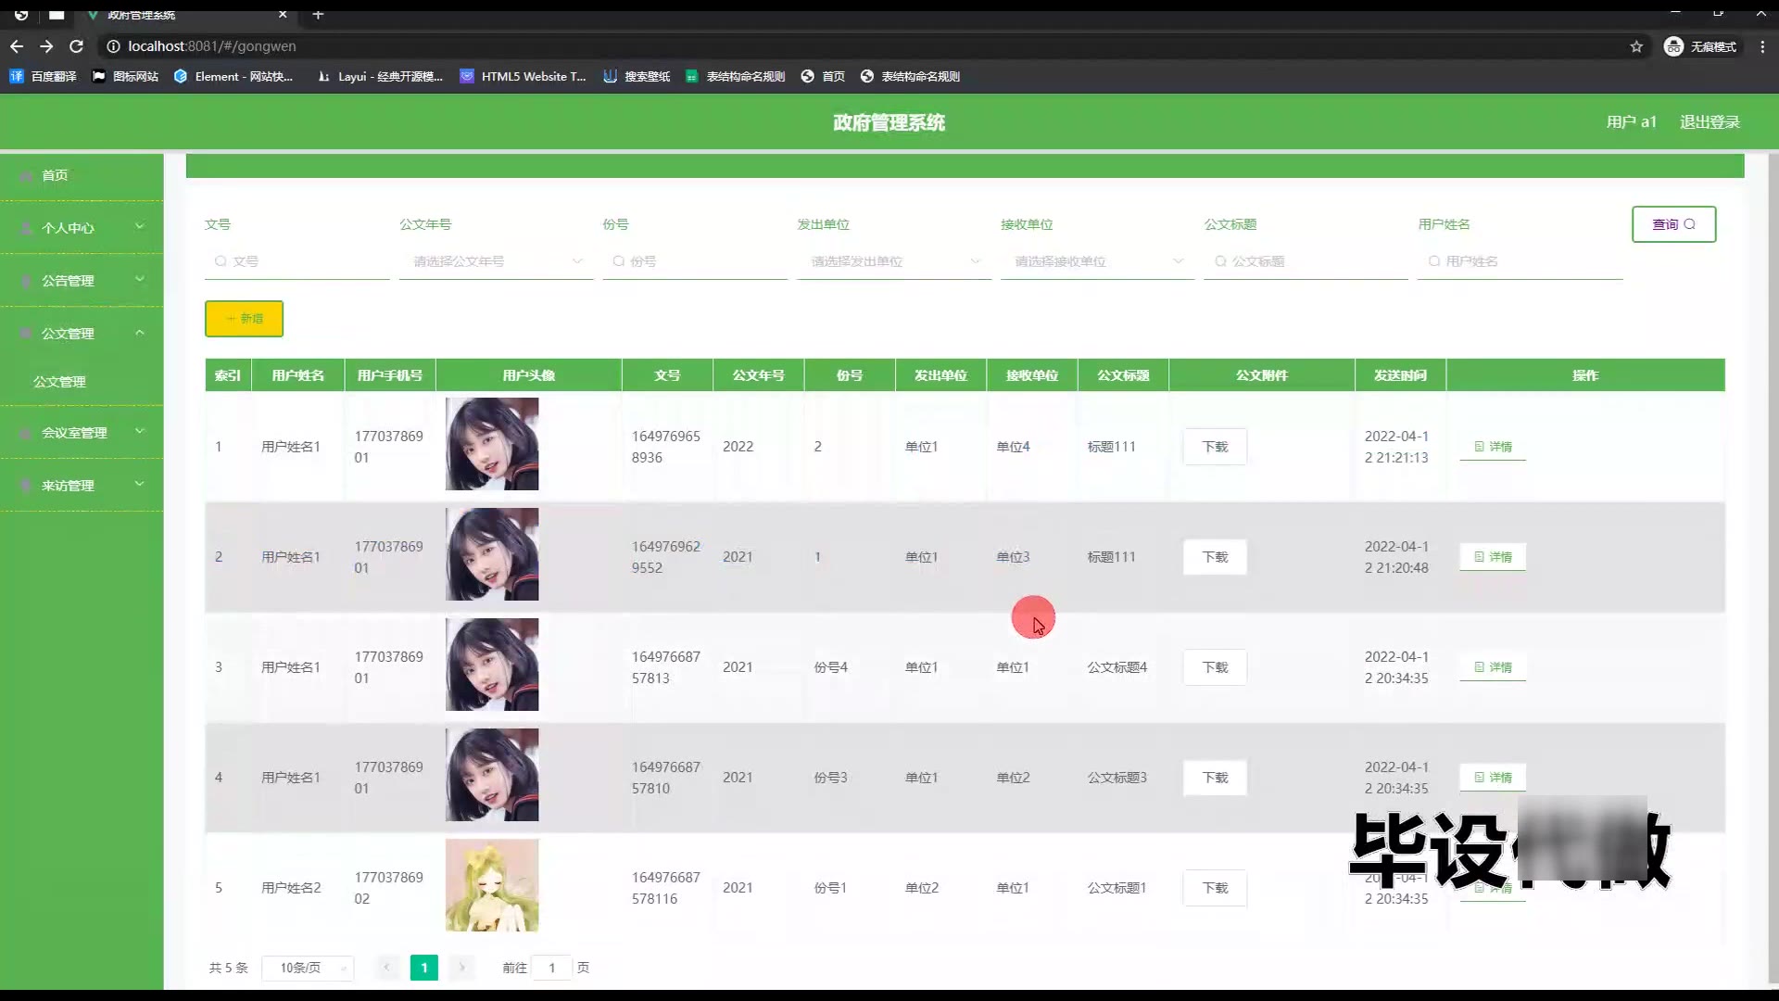Viewport: 1779px width, 1001px height.
Task: Open the Element bookmark
Action: [x=233, y=76]
